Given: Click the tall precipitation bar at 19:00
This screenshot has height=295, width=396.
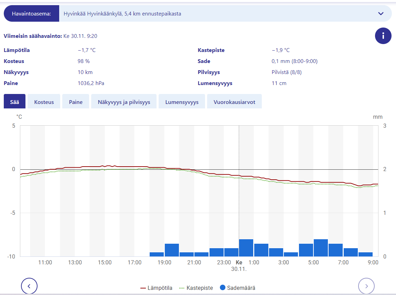Looking at the screenshot, I should [172, 250].
